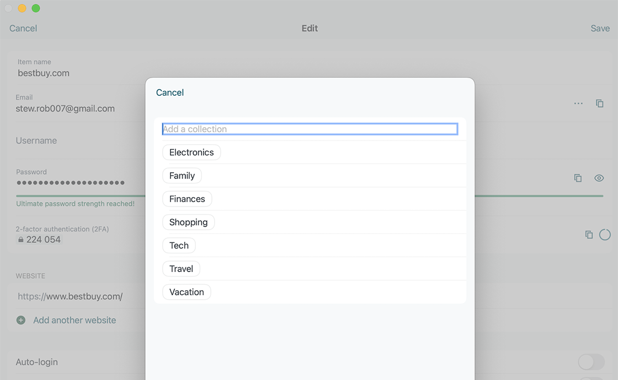The image size is (618, 380).
Task: Select the Electronics collection tag
Action: pos(191,152)
